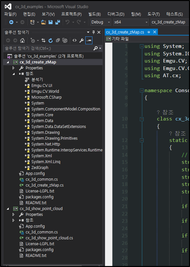
Task: Click the Refresh icon in Solution Explorer
Action: tap(50, 40)
